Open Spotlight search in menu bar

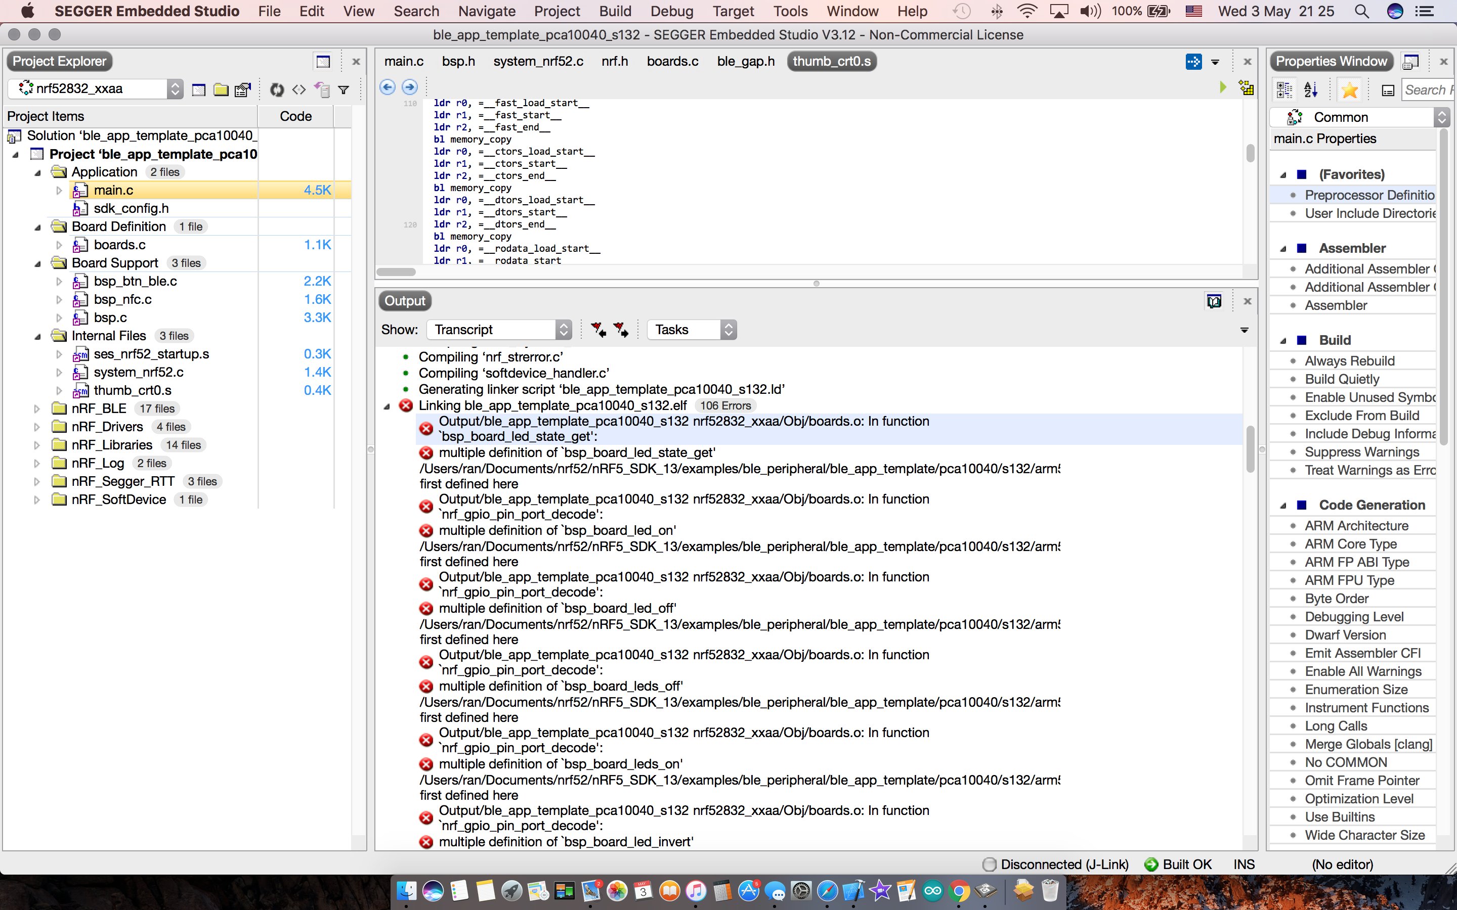pyautogui.click(x=1362, y=12)
